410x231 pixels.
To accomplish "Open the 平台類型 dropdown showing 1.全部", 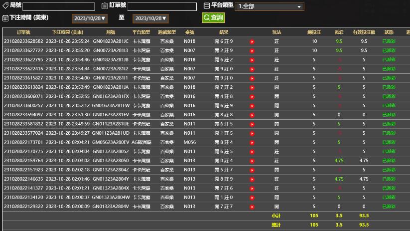I will (270, 6).
